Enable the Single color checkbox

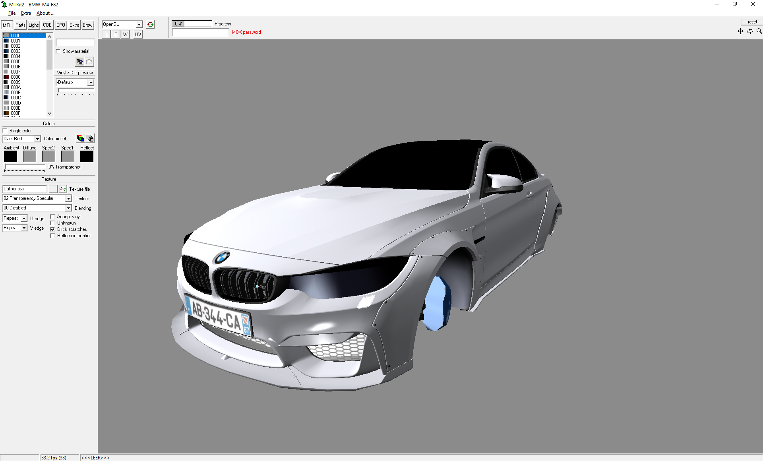5,131
